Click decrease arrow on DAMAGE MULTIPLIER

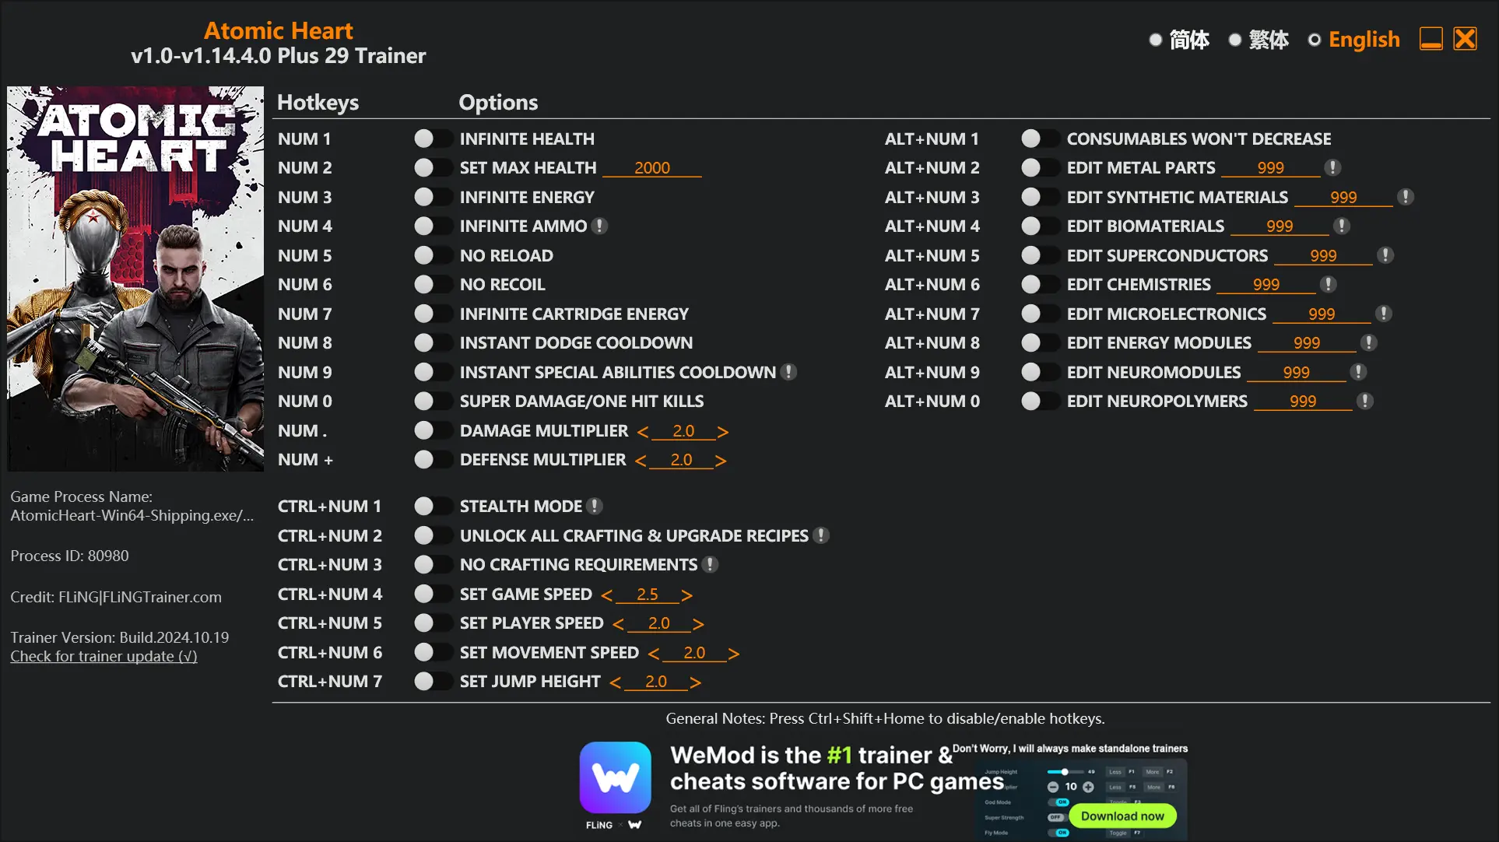641,430
